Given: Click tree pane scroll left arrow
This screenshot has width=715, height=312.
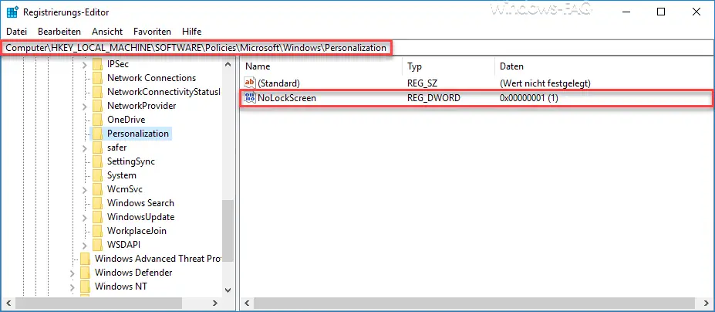Looking at the screenshot, I should point(8,303).
